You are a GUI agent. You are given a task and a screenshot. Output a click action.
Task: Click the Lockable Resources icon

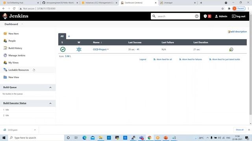point(5,70)
